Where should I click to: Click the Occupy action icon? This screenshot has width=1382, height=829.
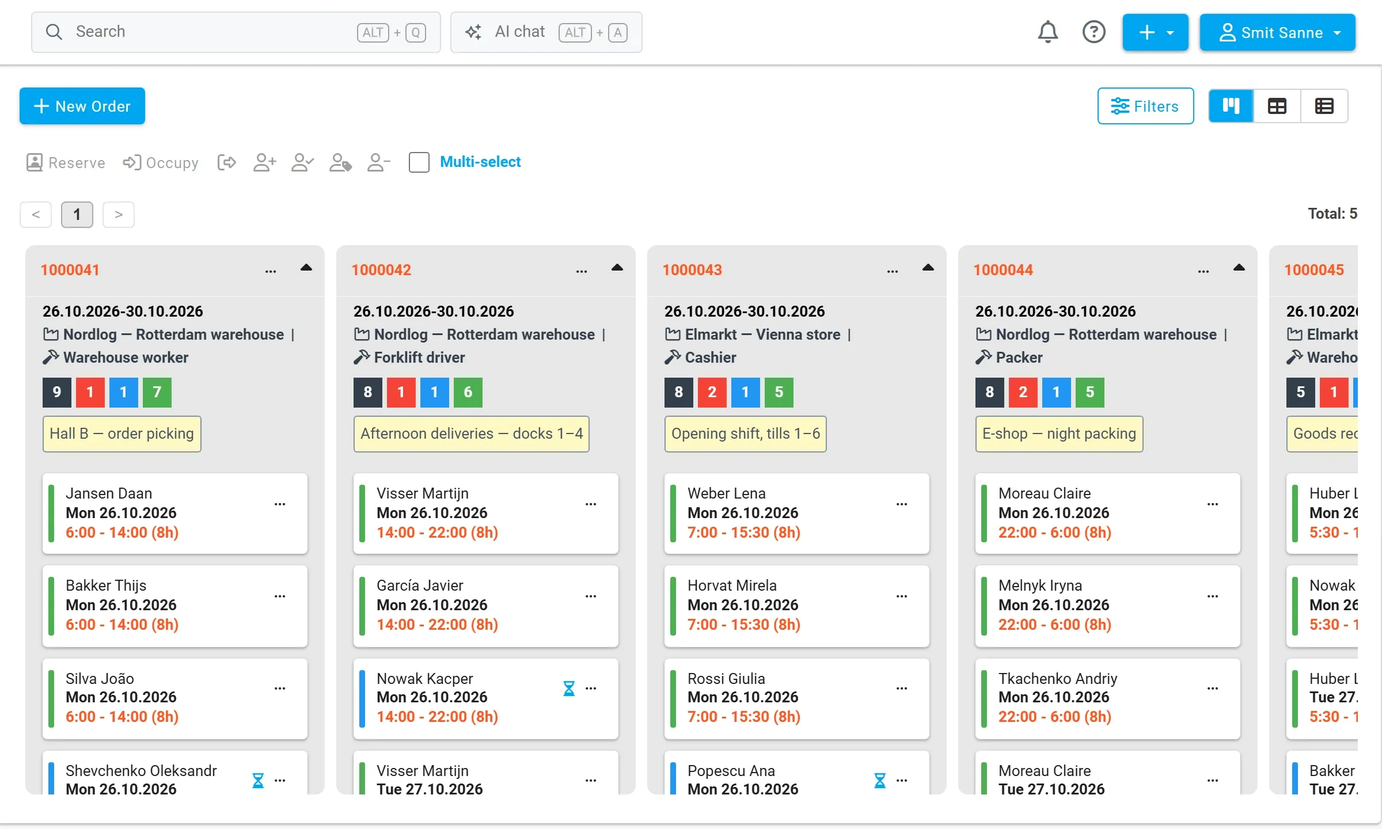click(x=161, y=163)
